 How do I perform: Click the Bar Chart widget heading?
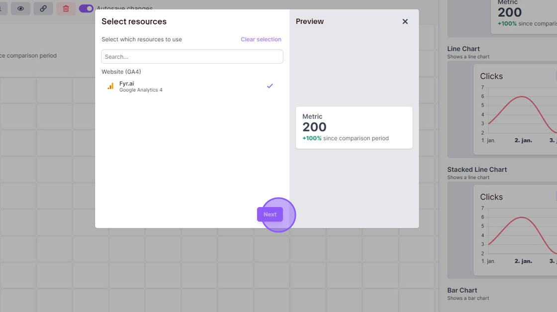tap(462, 290)
